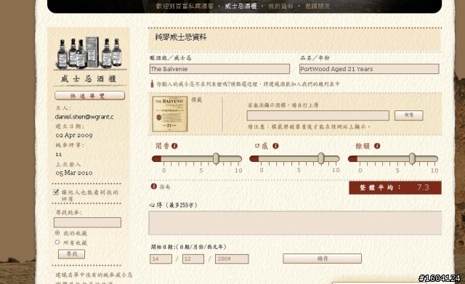The height and width of the screenshot is (284, 465).
Task: Click the year field showing 2009
Action: 232,259
